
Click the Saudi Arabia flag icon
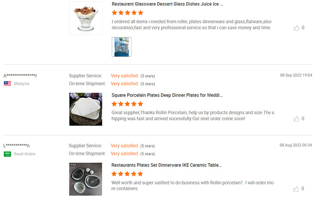(x=8, y=154)
